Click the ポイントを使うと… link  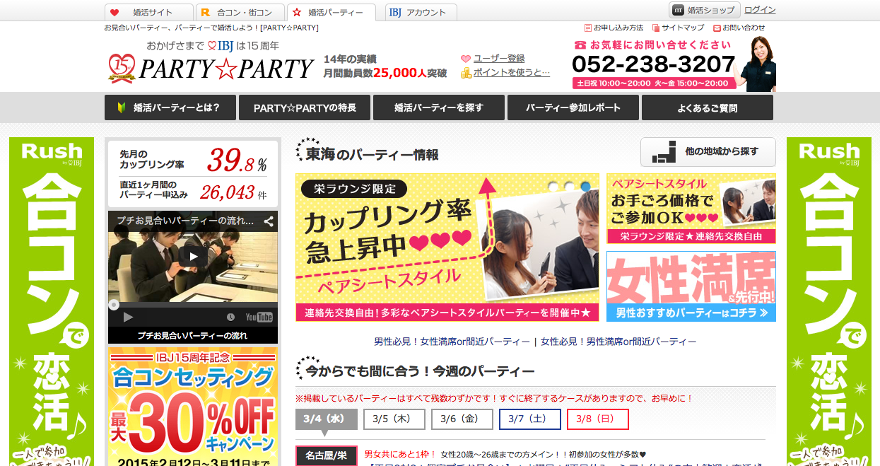pos(511,72)
